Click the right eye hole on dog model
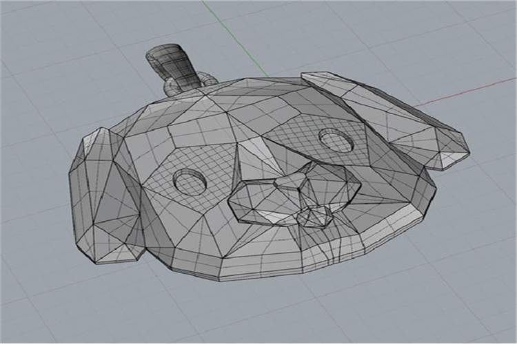 tap(335, 140)
